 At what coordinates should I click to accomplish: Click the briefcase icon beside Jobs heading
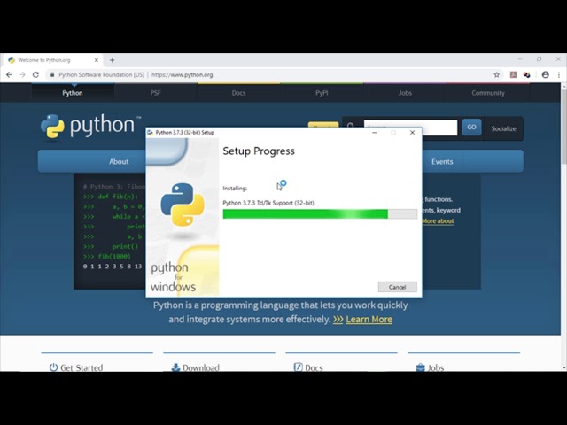tap(420, 367)
